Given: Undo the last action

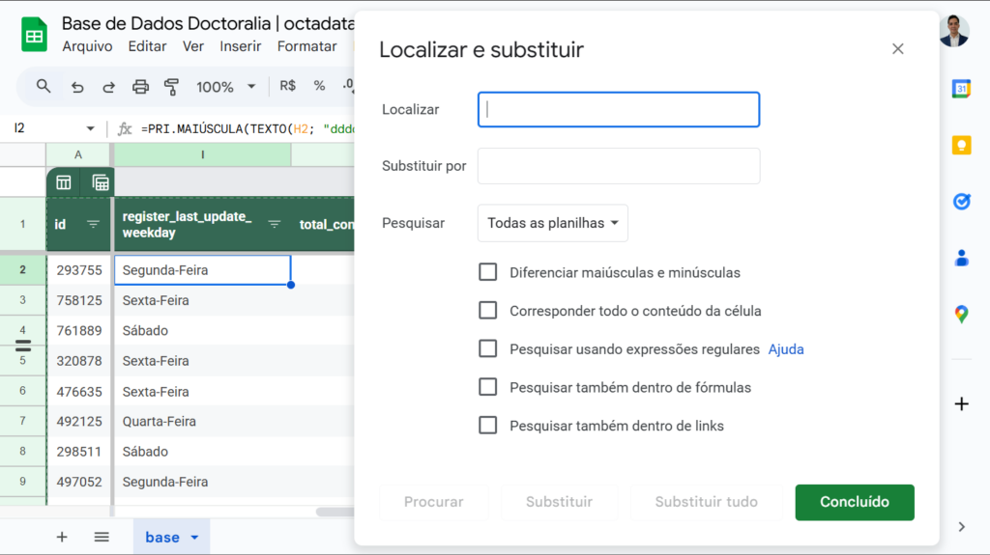Looking at the screenshot, I should point(77,87).
